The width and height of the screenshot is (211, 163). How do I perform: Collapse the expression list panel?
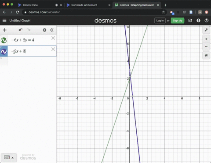[52, 30]
